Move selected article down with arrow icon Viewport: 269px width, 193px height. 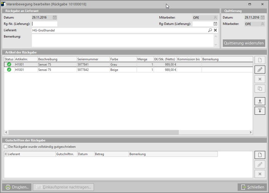coord(260,111)
